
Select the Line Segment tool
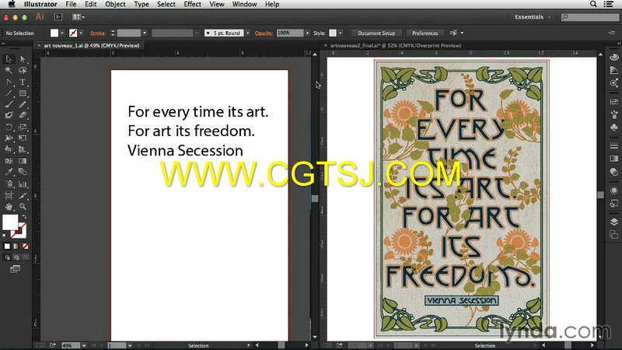pyautogui.click(x=9, y=93)
